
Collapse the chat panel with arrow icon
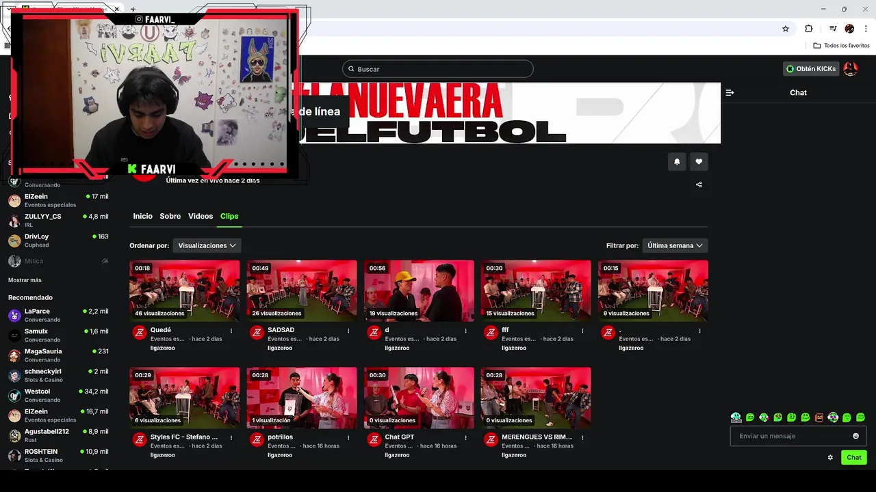tap(730, 93)
